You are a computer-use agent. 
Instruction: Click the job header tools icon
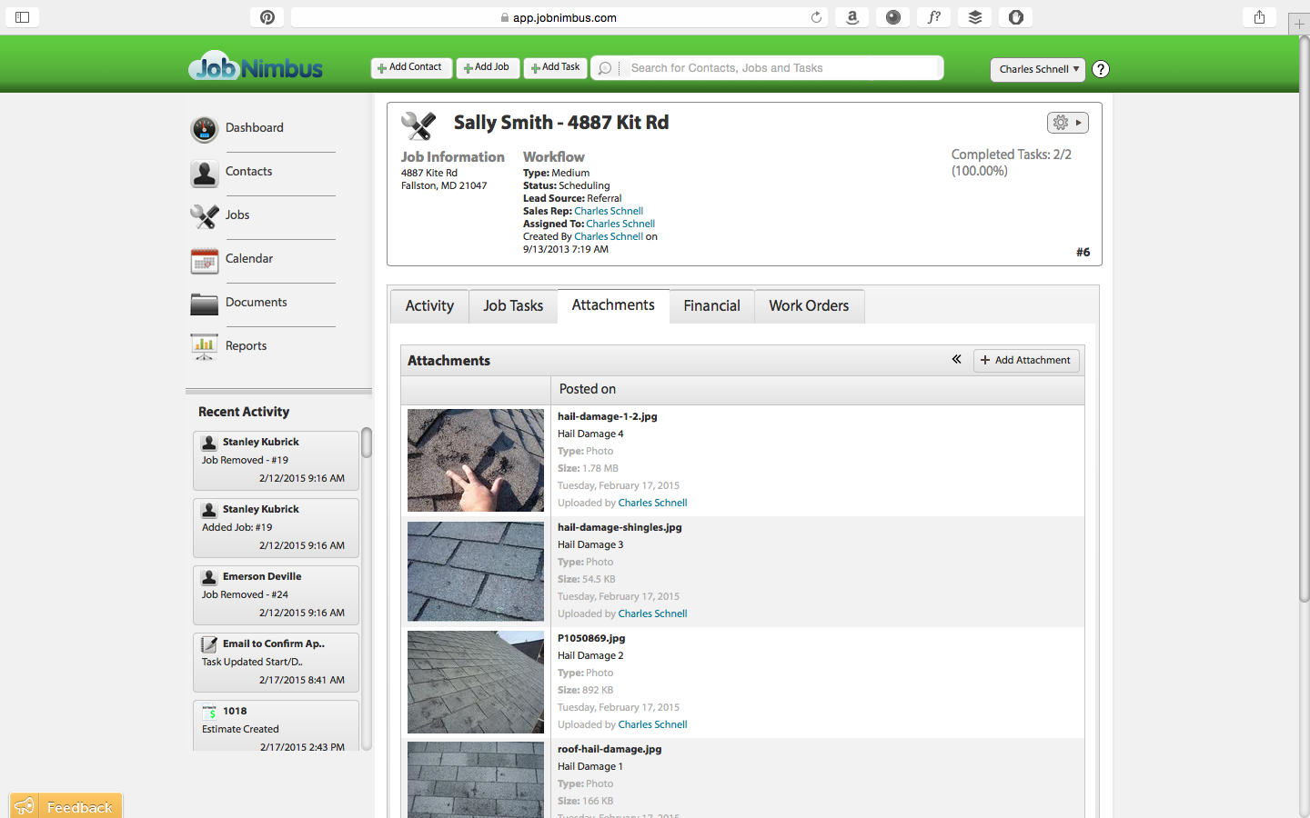[418, 125]
